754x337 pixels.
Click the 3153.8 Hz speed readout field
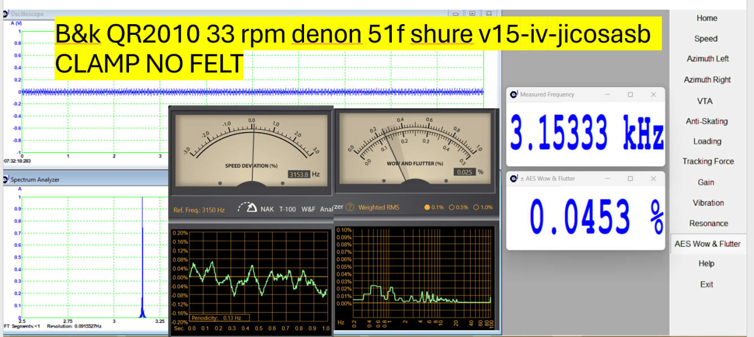[x=299, y=174]
